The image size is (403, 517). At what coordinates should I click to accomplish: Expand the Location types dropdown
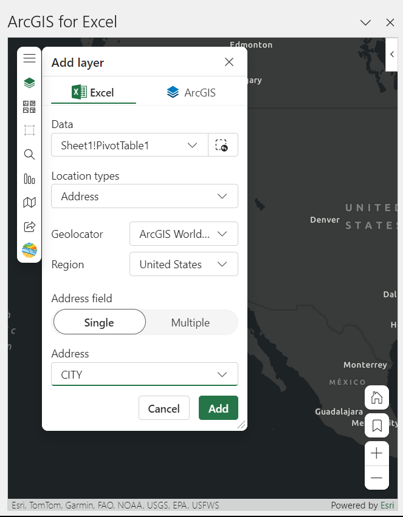coord(145,196)
